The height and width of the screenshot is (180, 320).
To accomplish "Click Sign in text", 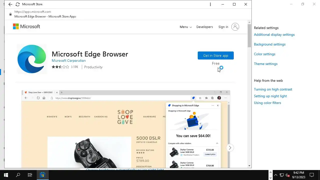I will click(x=223, y=27).
